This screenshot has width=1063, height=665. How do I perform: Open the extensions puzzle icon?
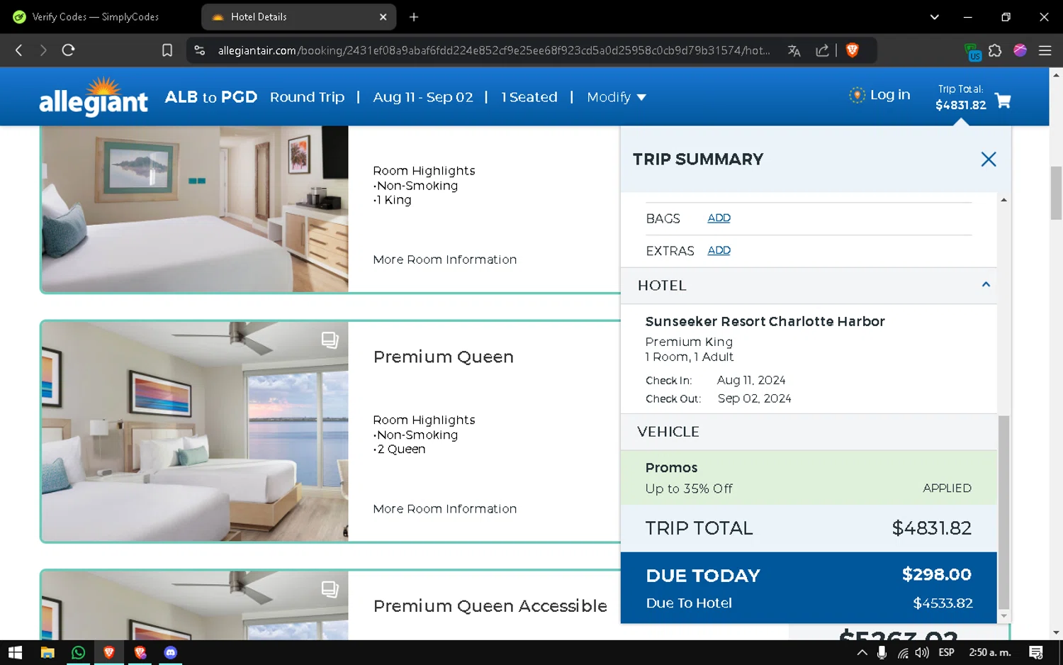[x=995, y=50]
